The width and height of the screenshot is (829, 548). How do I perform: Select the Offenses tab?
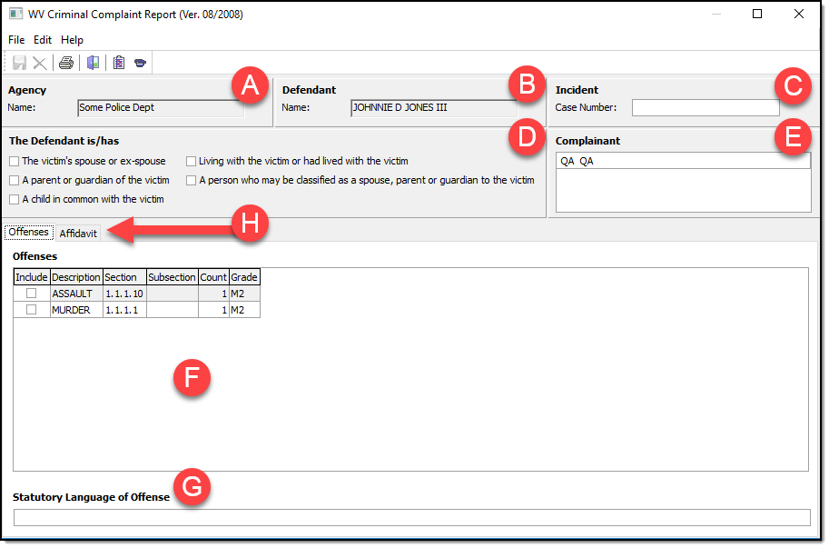[28, 232]
